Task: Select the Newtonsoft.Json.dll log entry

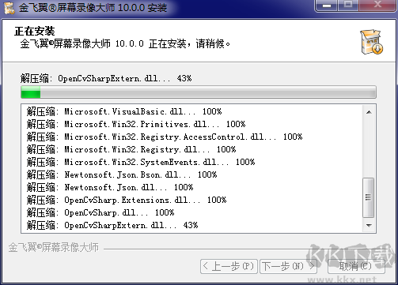Action: 110,187
